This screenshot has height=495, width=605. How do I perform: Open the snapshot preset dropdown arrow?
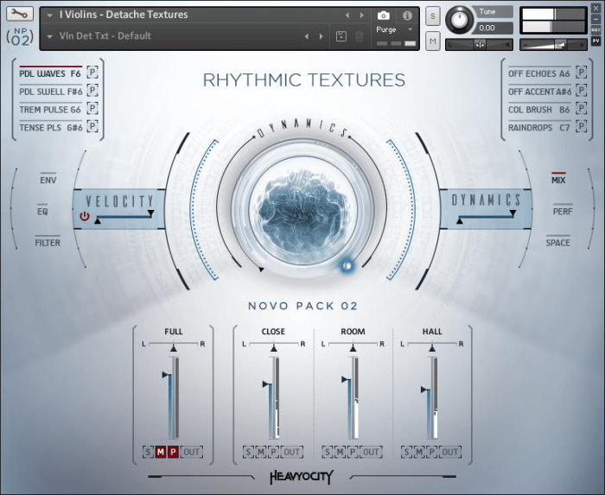[x=49, y=36]
